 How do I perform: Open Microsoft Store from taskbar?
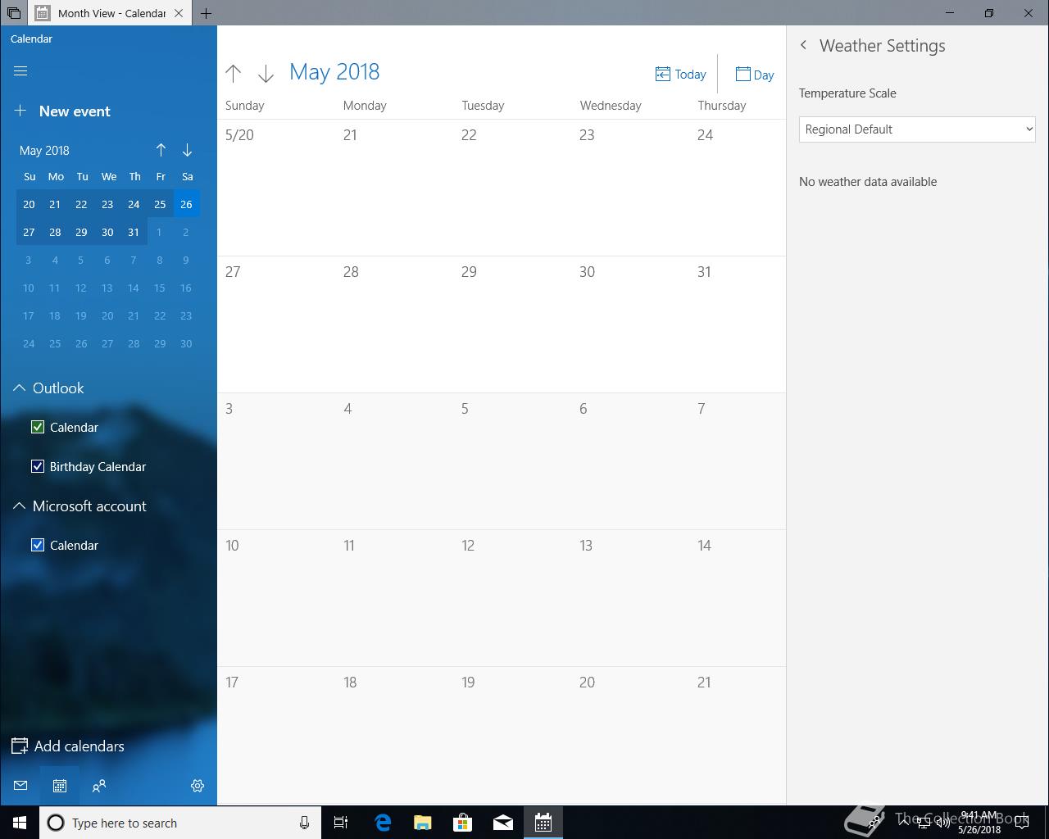point(463,823)
